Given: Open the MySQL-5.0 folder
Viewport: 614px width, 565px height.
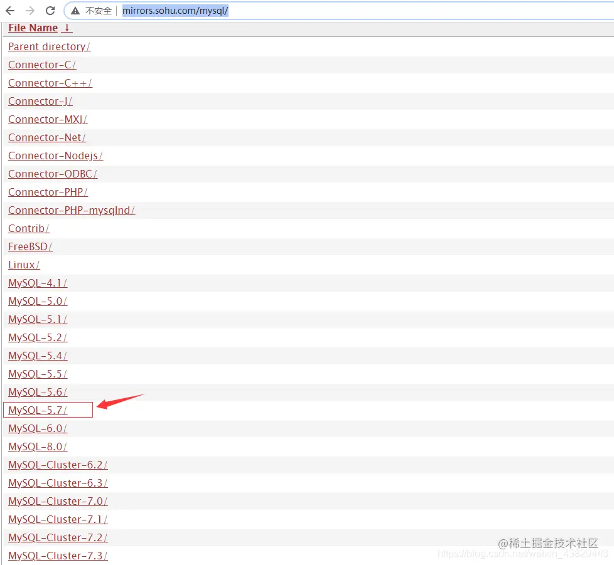Looking at the screenshot, I should point(38,301).
